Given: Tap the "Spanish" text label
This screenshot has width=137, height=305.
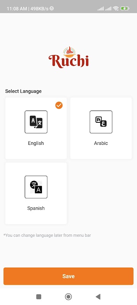Looking at the screenshot, I should point(36,208).
